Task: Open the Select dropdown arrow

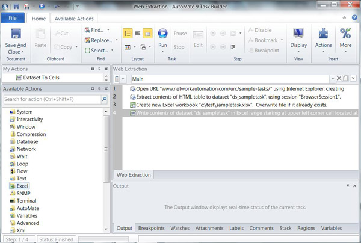Action: click(113, 50)
